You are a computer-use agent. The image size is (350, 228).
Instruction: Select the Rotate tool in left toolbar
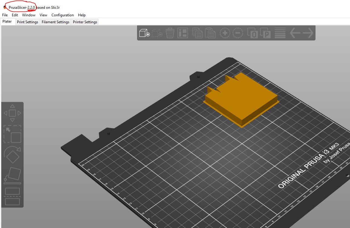click(x=12, y=155)
